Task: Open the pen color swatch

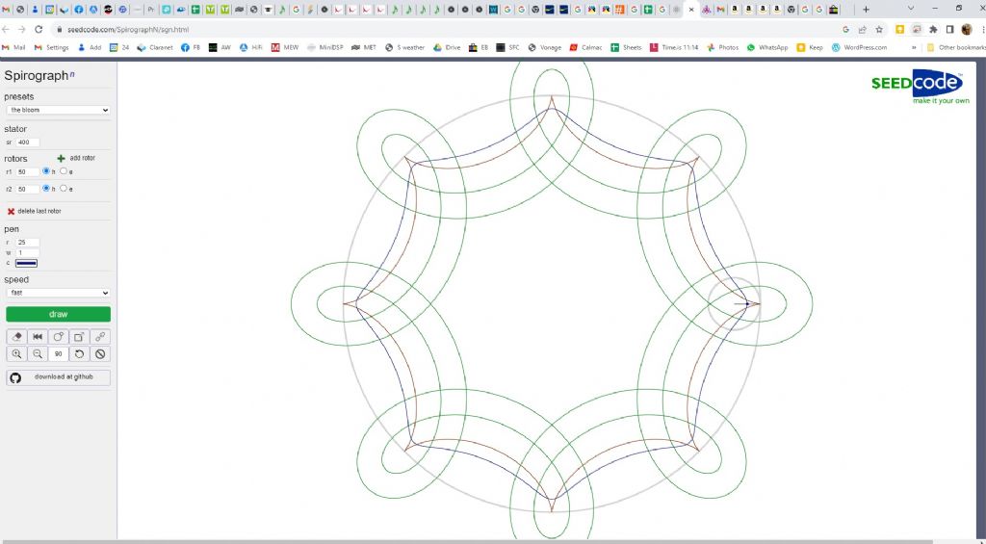Action: [x=26, y=264]
